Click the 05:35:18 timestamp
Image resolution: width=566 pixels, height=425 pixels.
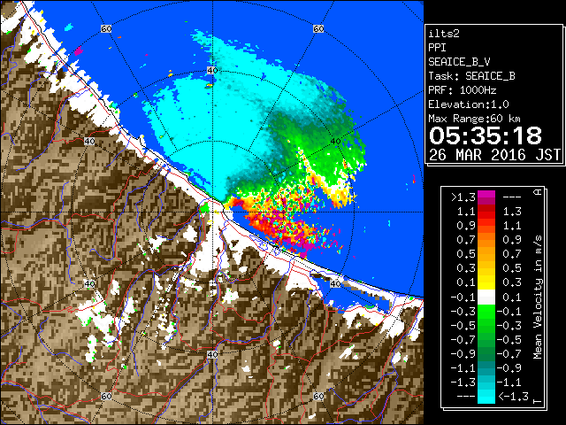[x=486, y=135]
